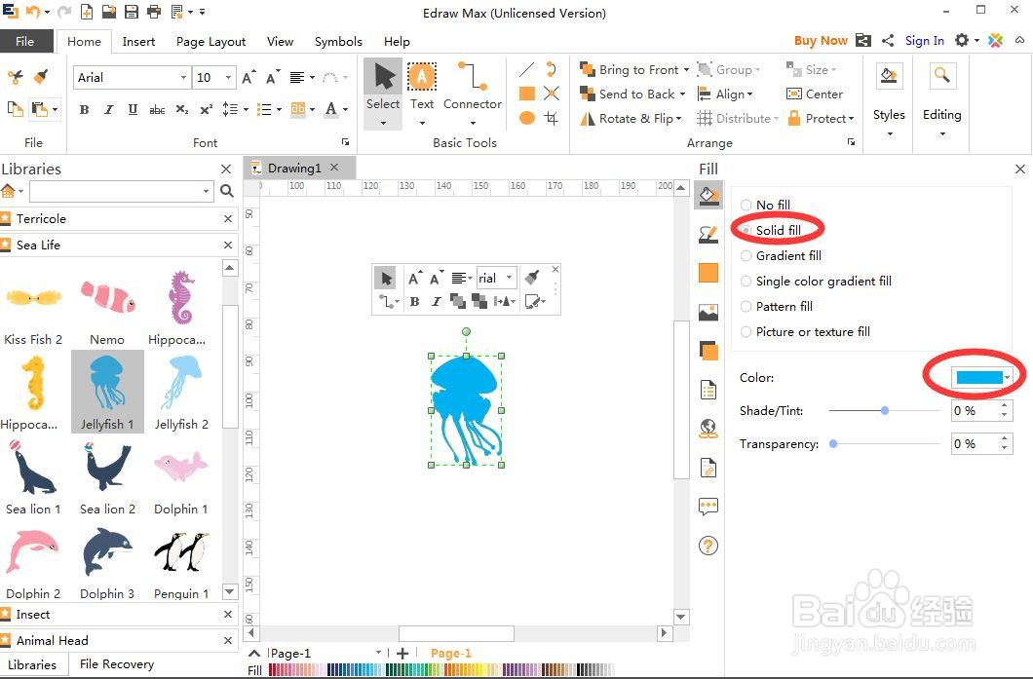1033x679 pixels.
Task: Click the Format Painter brush icon
Action: [42, 77]
